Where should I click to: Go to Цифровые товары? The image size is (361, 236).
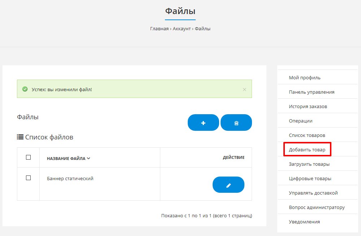click(310, 178)
